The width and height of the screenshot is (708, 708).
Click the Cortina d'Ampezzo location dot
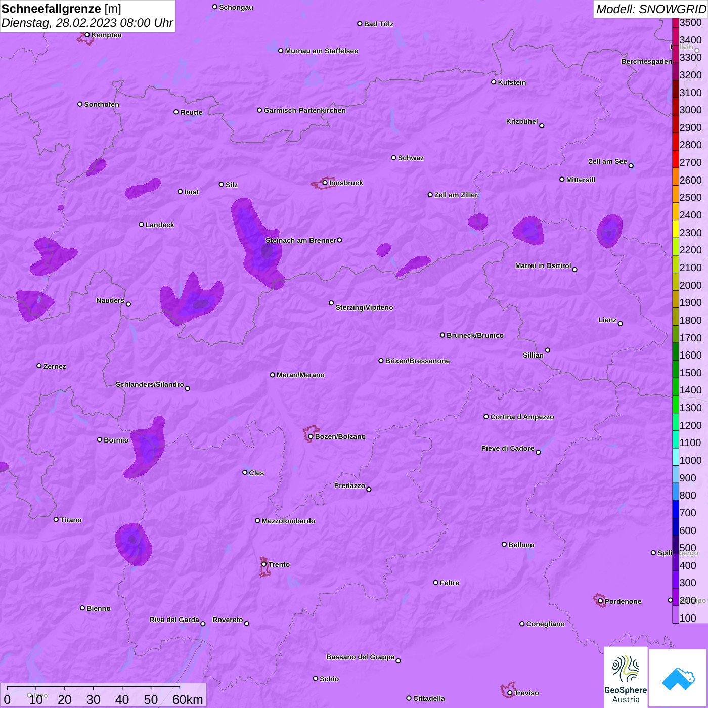[486, 417]
